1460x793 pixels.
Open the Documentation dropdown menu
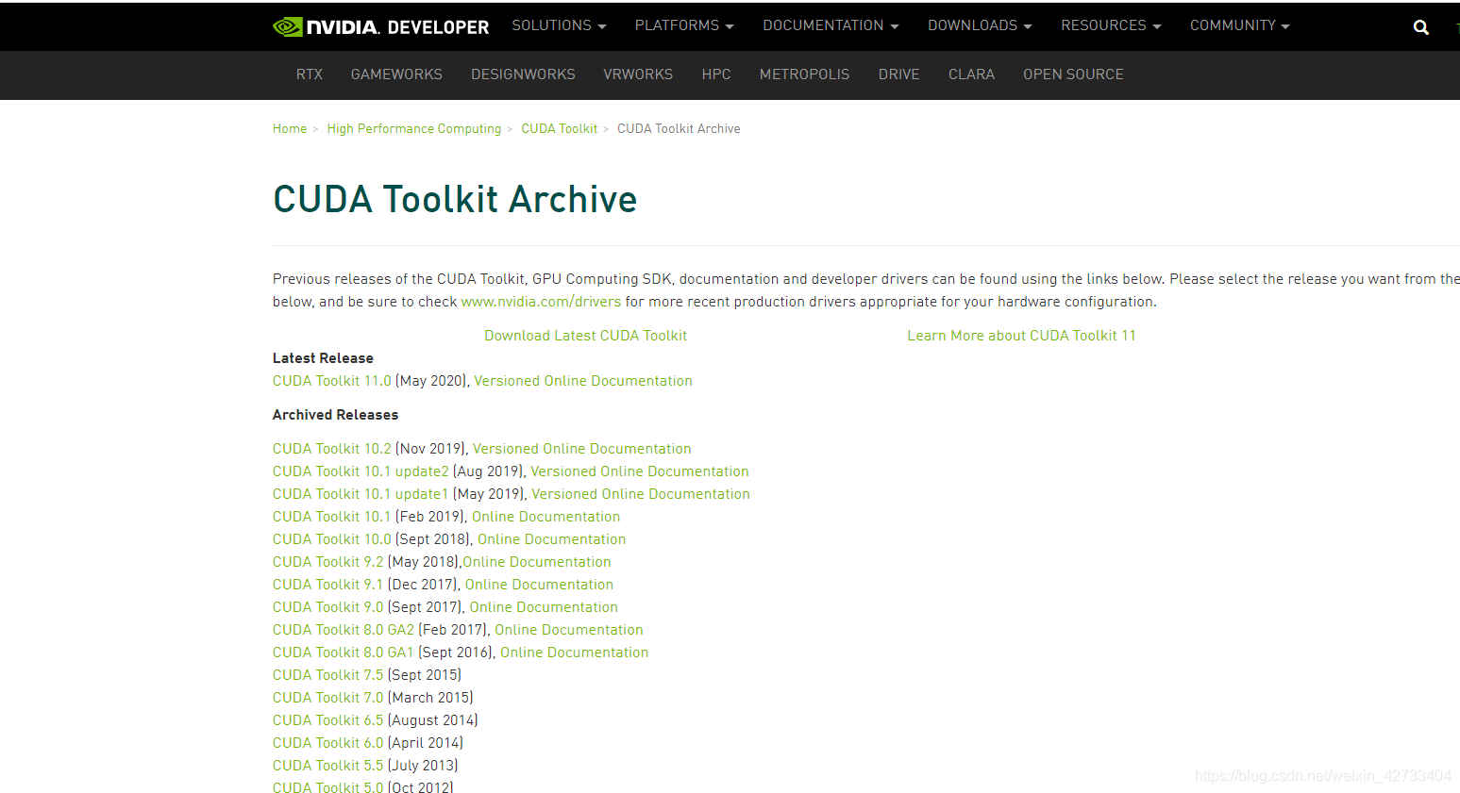[831, 25]
